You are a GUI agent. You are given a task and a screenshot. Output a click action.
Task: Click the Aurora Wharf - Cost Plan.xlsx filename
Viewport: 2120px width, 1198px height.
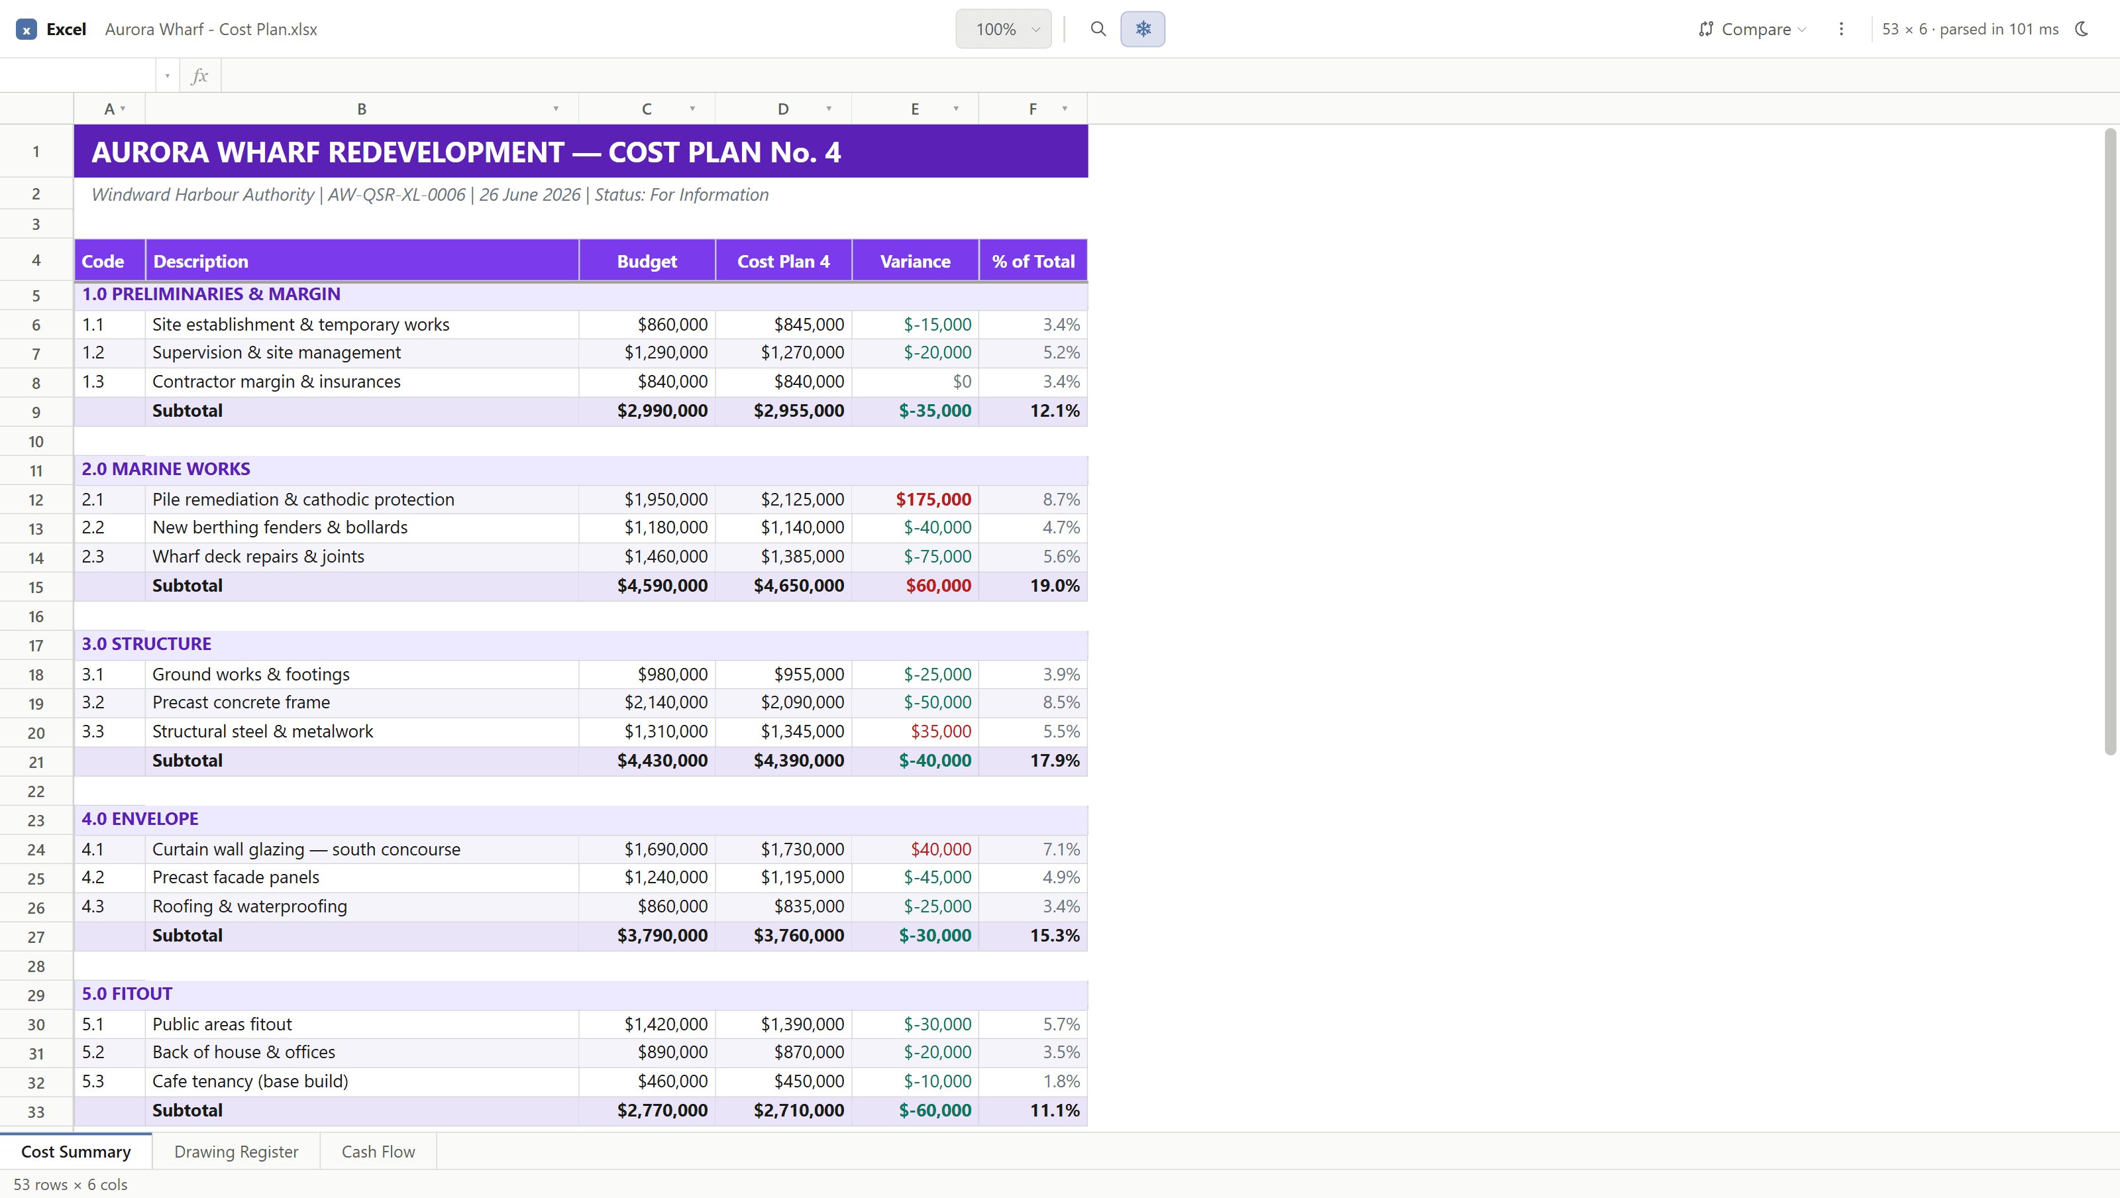pos(211,30)
